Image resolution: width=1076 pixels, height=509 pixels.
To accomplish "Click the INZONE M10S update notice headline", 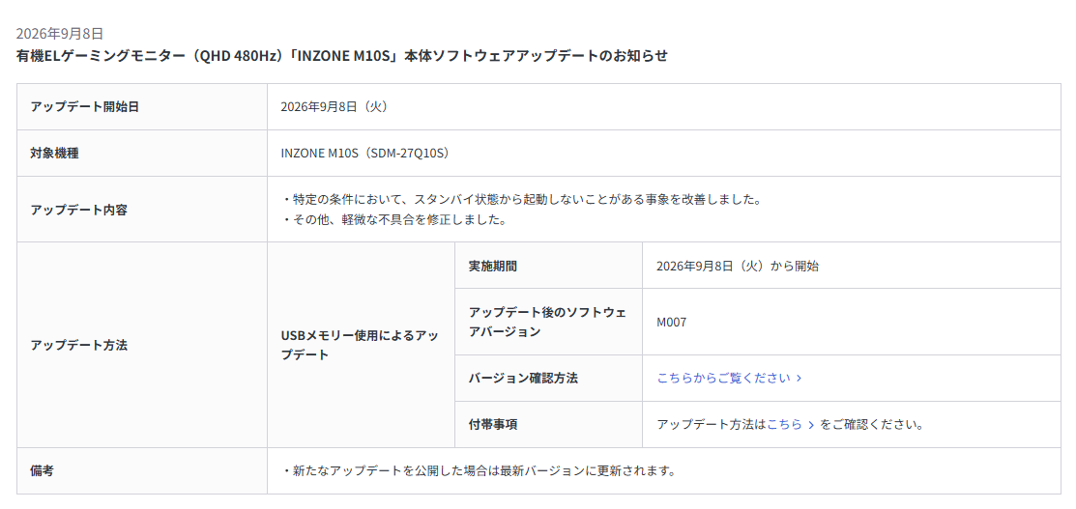I will pos(341,56).
